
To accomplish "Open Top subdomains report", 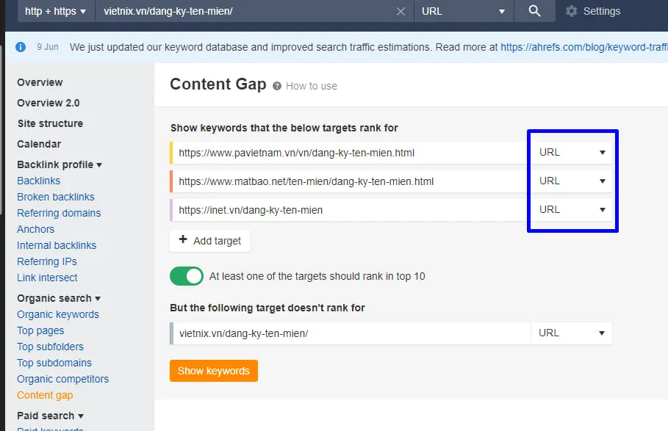I will click(x=54, y=363).
